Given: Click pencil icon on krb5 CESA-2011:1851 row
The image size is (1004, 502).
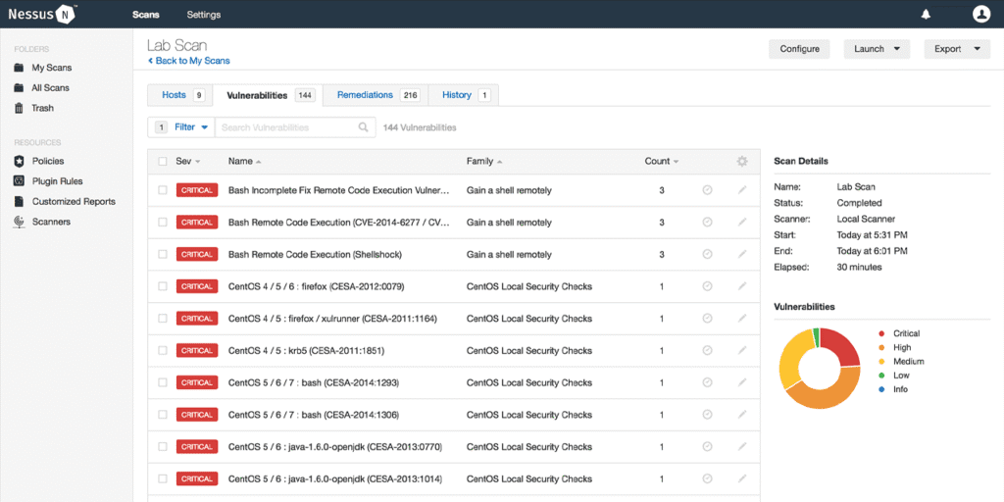Looking at the screenshot, I should click(742, 350).
